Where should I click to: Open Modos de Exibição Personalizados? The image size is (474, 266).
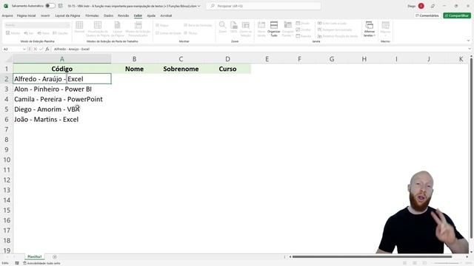pyautogui.click(x=138, y=29)
